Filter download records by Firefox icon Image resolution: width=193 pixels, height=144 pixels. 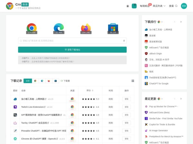coord(49,81)
